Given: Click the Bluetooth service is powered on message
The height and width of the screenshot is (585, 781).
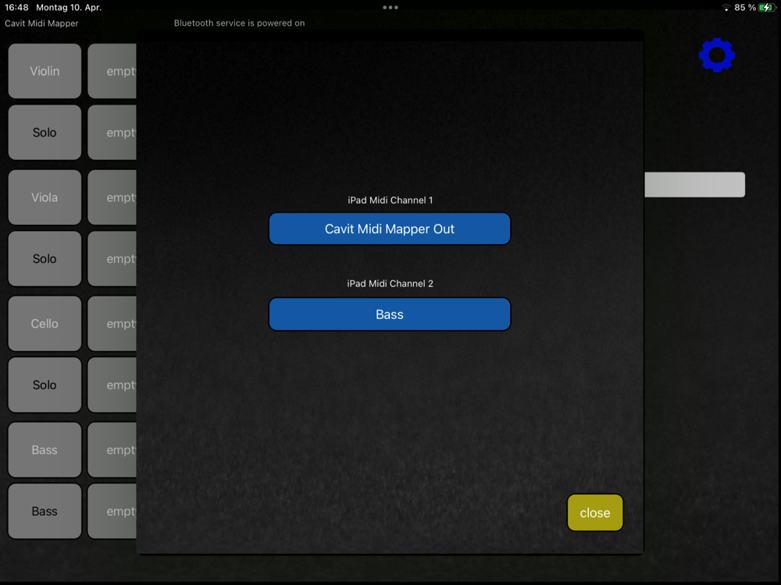Looking at the screenshot, I should (x=239, y=23).
